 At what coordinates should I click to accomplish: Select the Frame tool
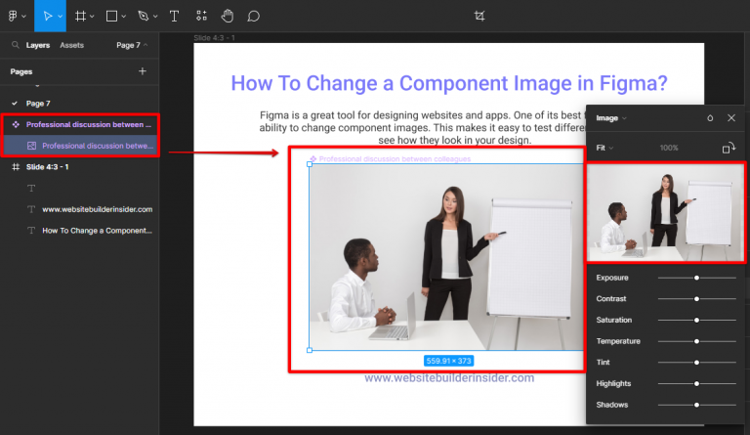81,16
